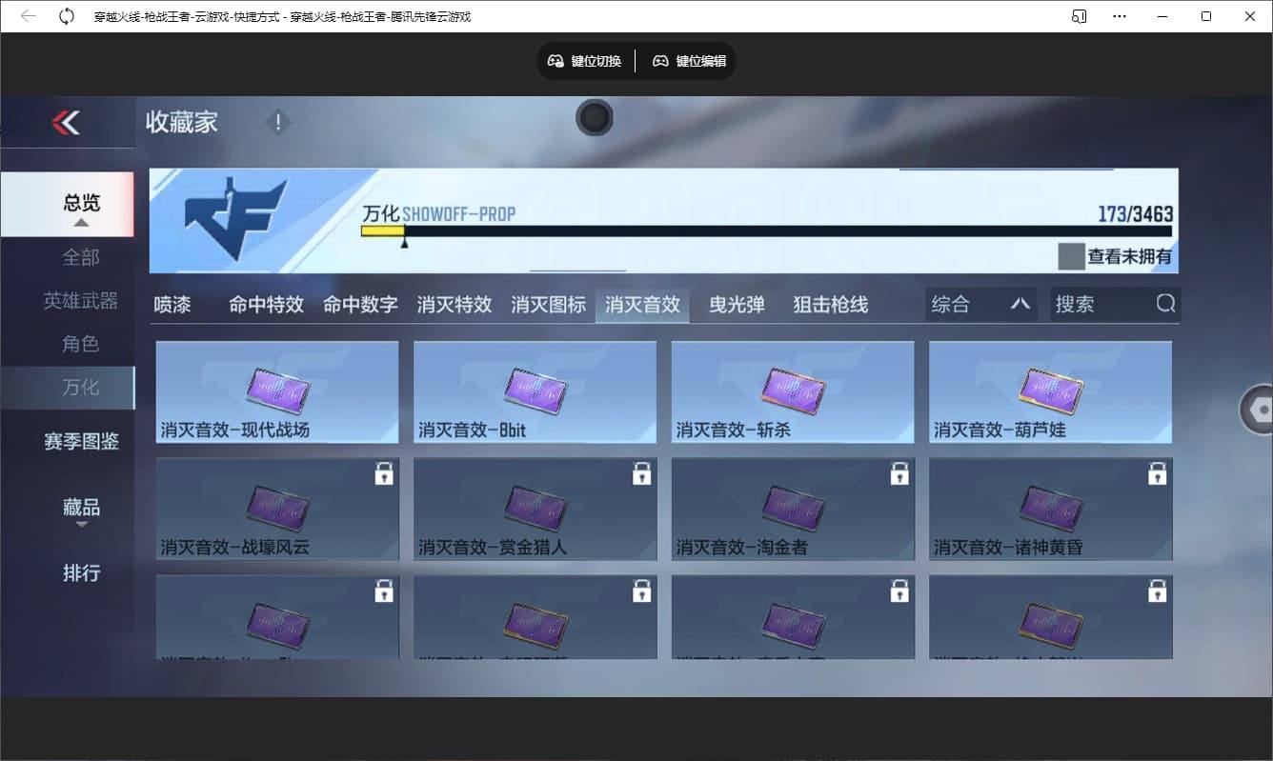Collapse the 综合 sort dropdown
1273x761 pixels.
click(1020, 303)
